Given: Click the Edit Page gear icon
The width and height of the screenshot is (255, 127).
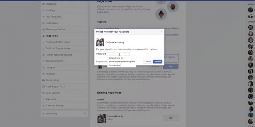Looking at the screenshot, I should 44,10.
